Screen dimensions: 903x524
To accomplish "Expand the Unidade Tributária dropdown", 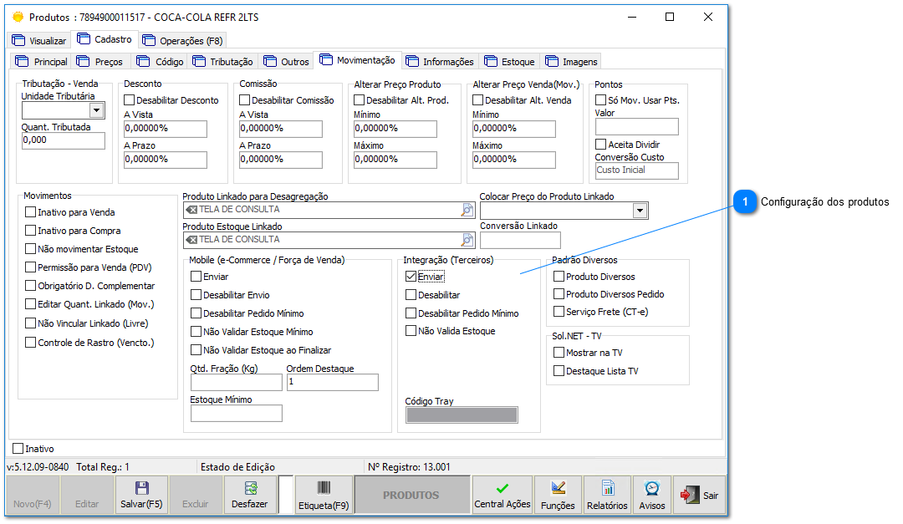I will point(96,110).
